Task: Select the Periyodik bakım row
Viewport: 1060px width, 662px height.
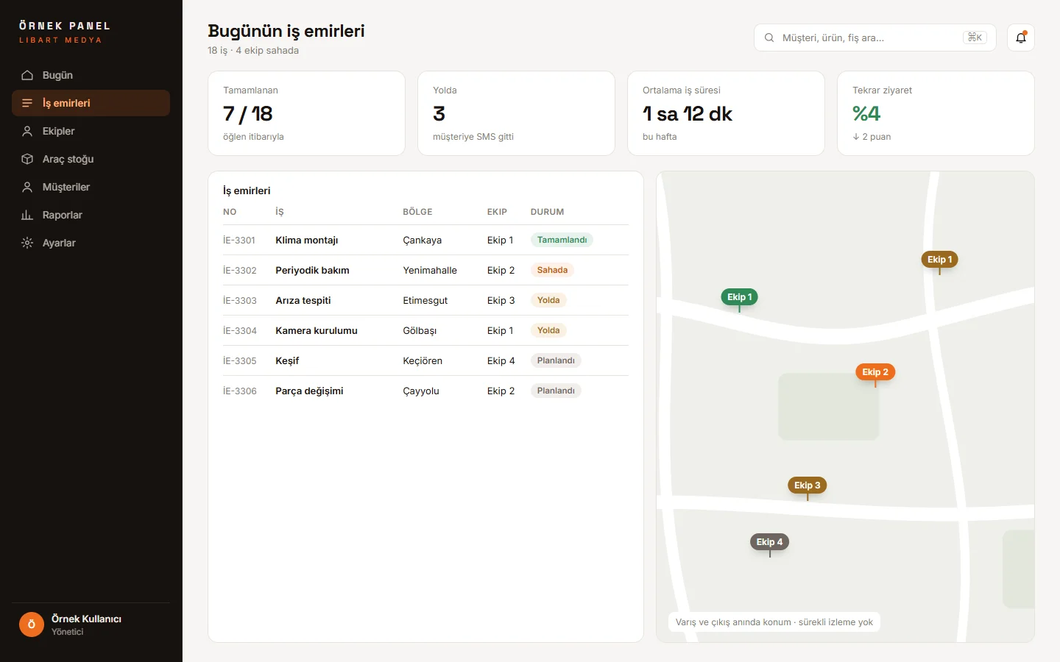Action: pos(425,270)
